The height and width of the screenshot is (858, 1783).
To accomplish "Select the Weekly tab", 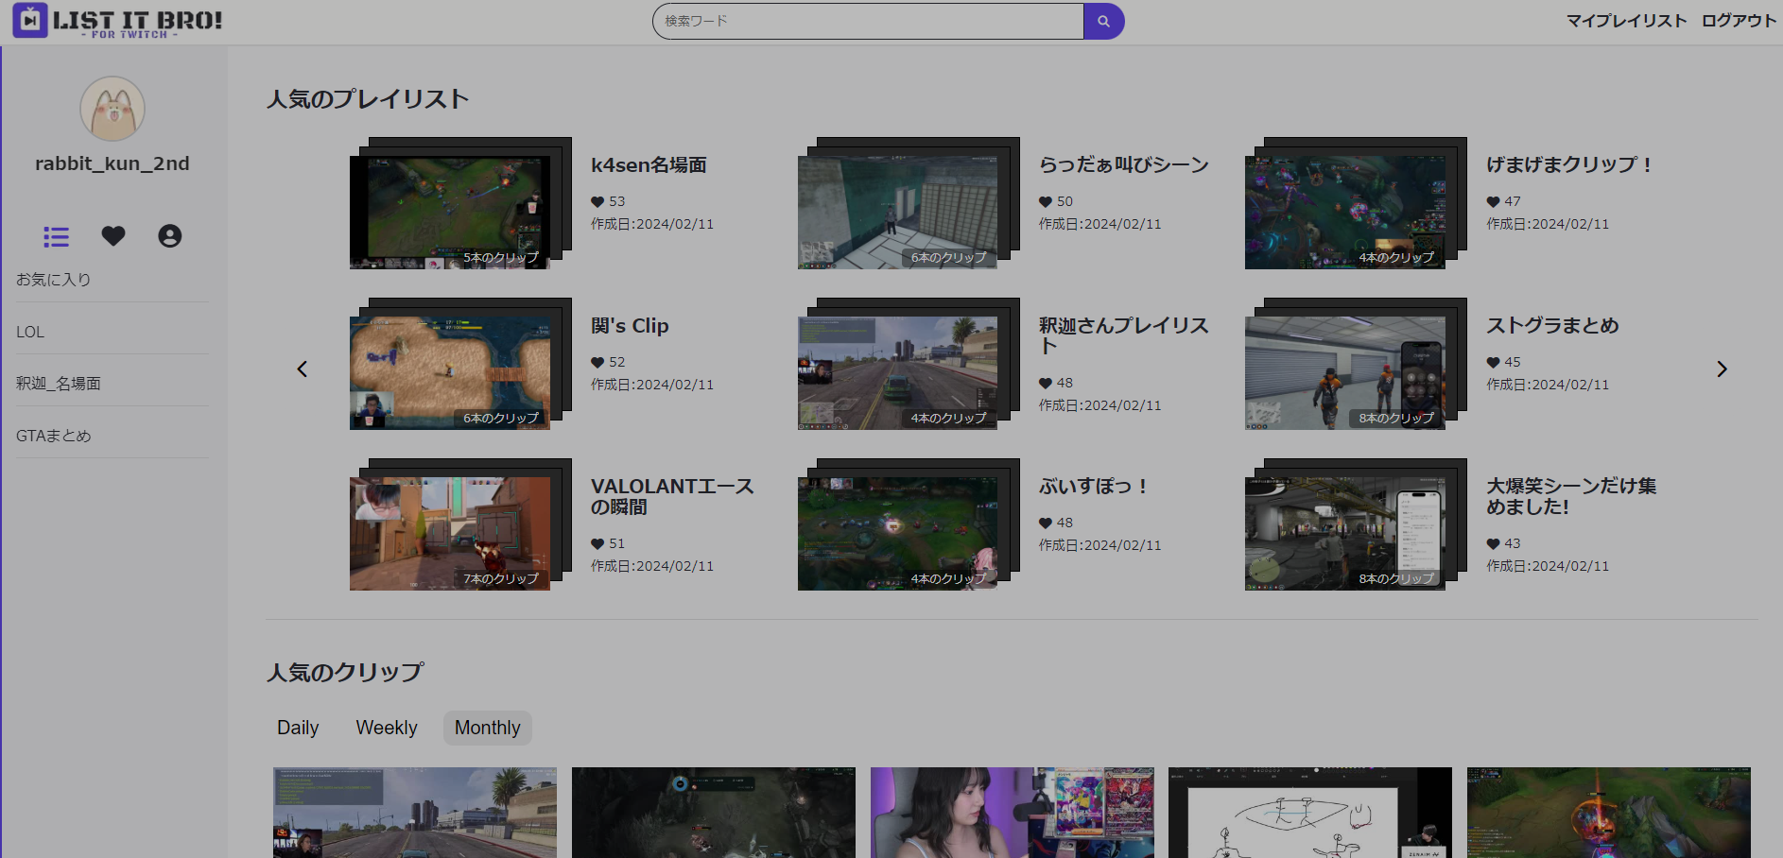I will point(387,728).
